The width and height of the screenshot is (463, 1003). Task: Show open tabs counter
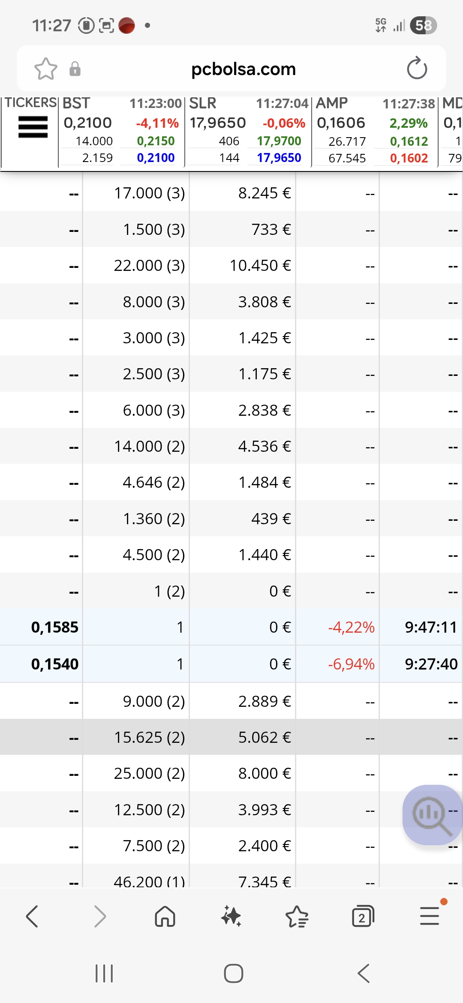click(363, 917)
